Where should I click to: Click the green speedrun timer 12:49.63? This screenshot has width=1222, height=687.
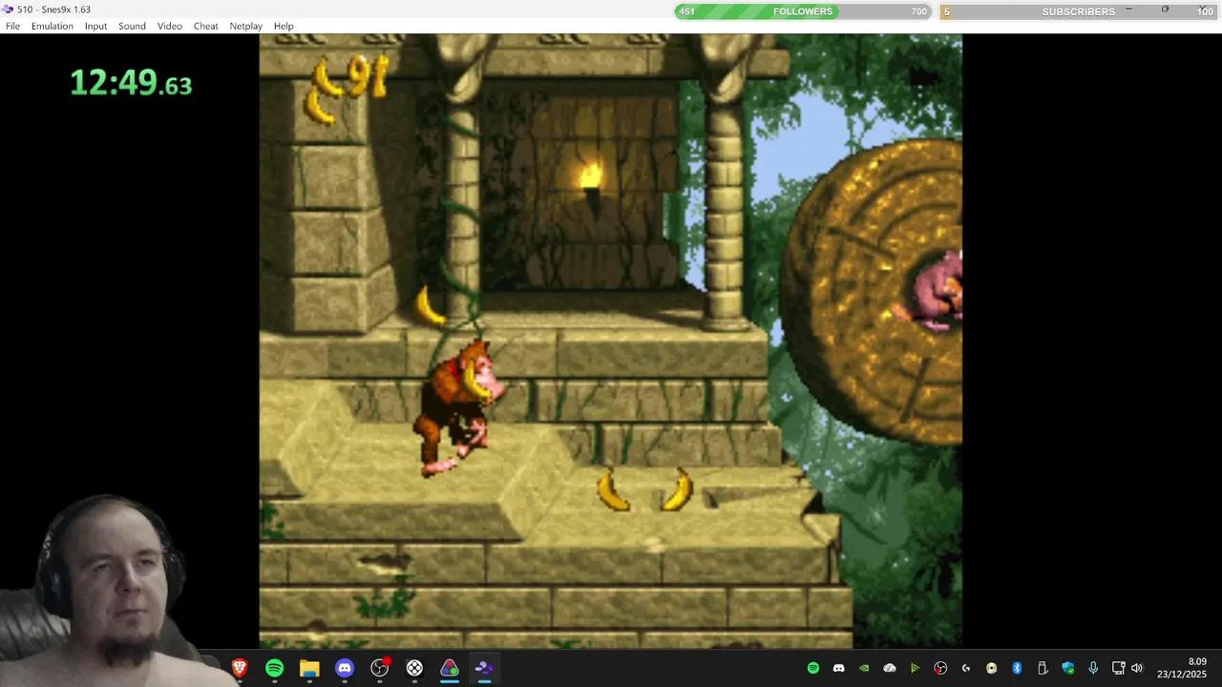[x=131, y=83]
